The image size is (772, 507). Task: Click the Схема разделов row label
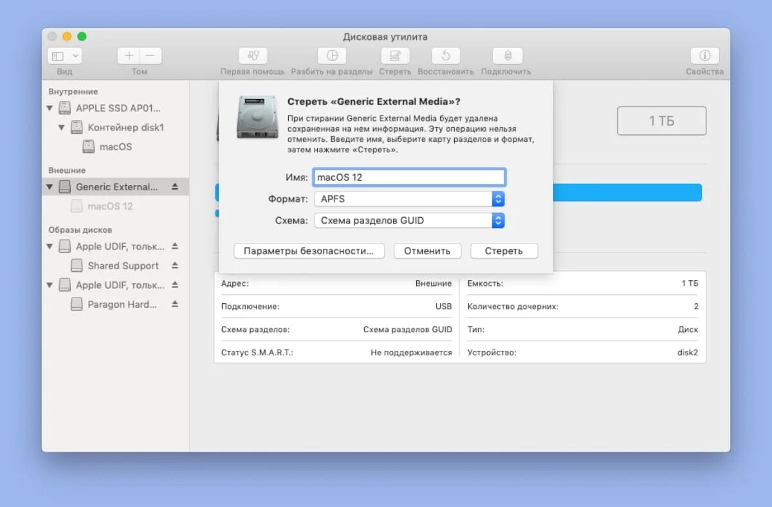255,330
